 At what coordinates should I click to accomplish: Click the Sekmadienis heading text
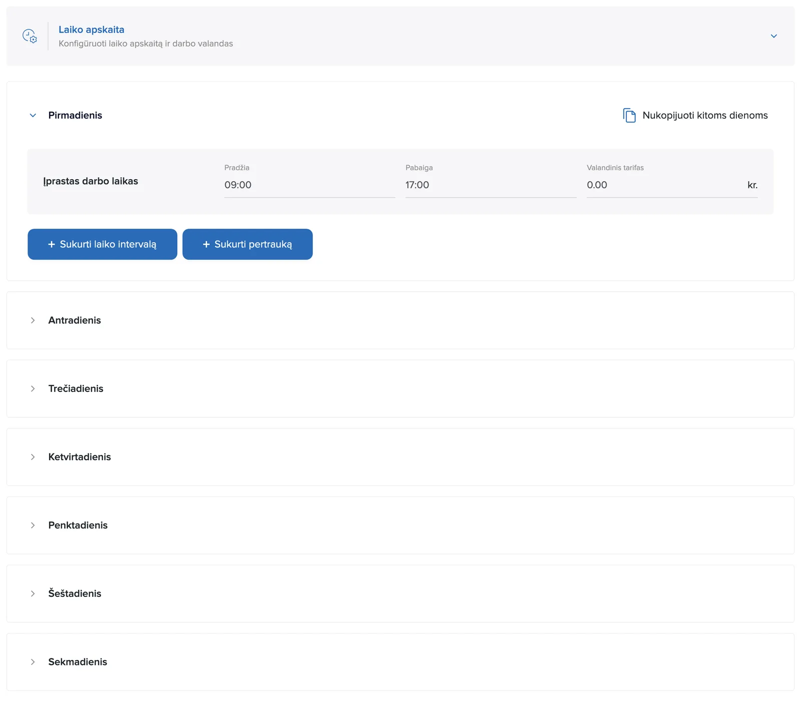(x=78, y=662)
